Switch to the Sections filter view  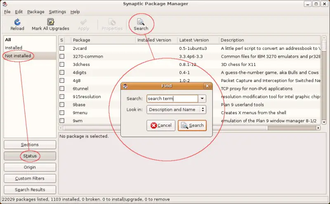tap(30, 145)
